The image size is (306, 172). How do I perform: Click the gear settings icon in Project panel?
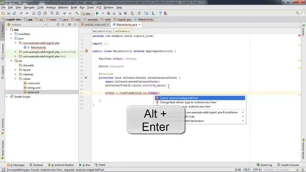[69, 24]
